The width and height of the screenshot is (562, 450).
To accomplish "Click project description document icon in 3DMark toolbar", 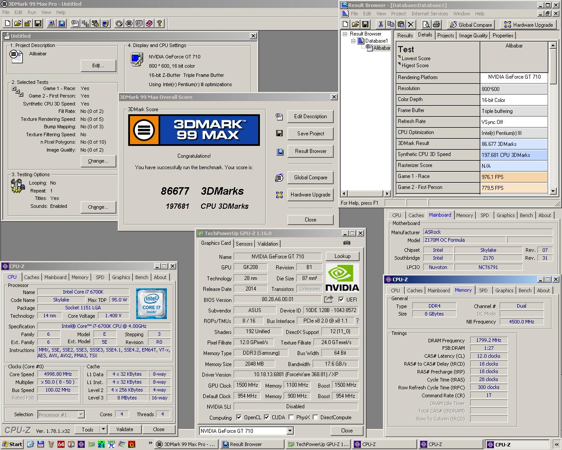I will 75,23.
